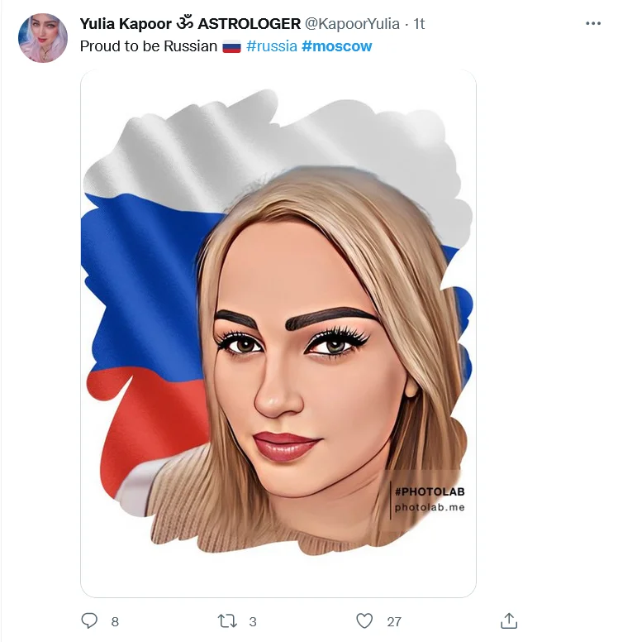Click the "Proud to be Russian" tweet text

click(x=149, y=46)
